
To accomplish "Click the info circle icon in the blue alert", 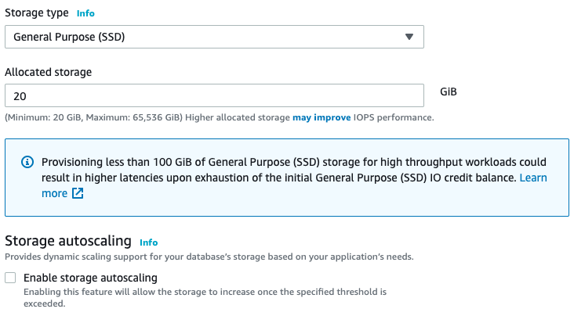I will pyautogui.click(x=27, y=162).
